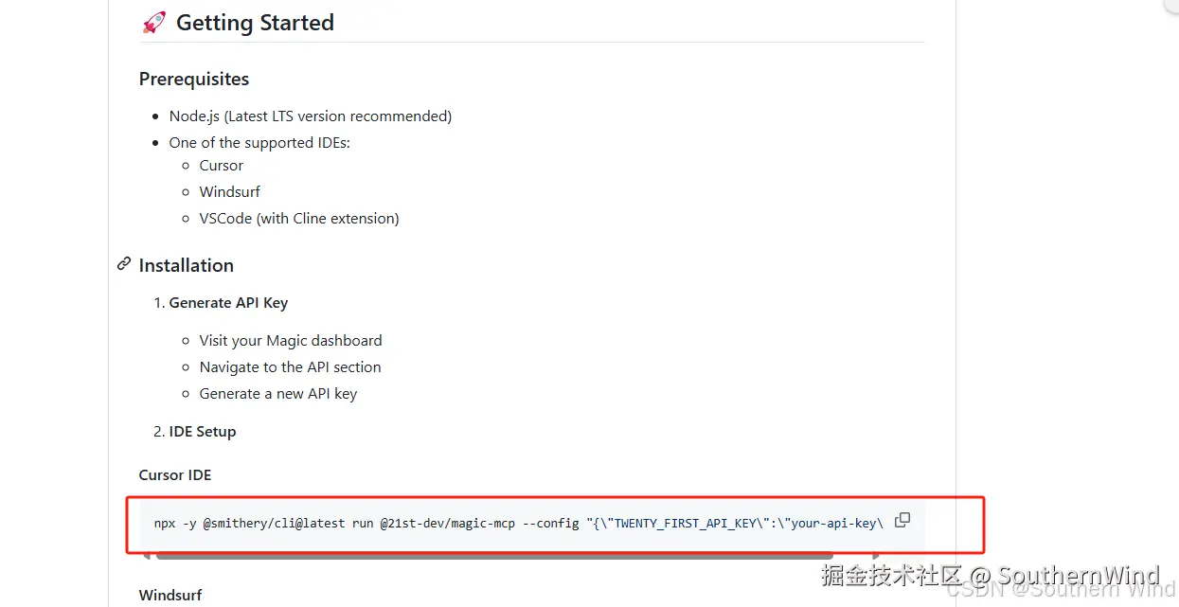This screenshot has width=1179, height=607.
Task: Click the IDE Setup step title
Action: pyautogui.click(x=203, y=431)
